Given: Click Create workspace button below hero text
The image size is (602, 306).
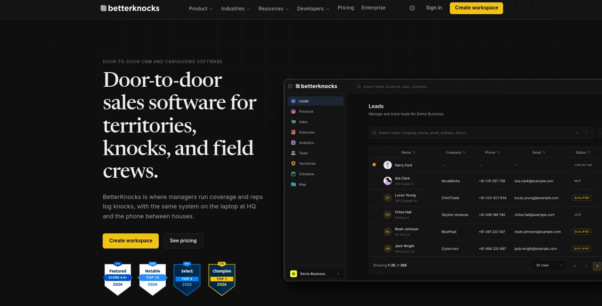Looking at the screenshot, I should [x=131, y=240].
